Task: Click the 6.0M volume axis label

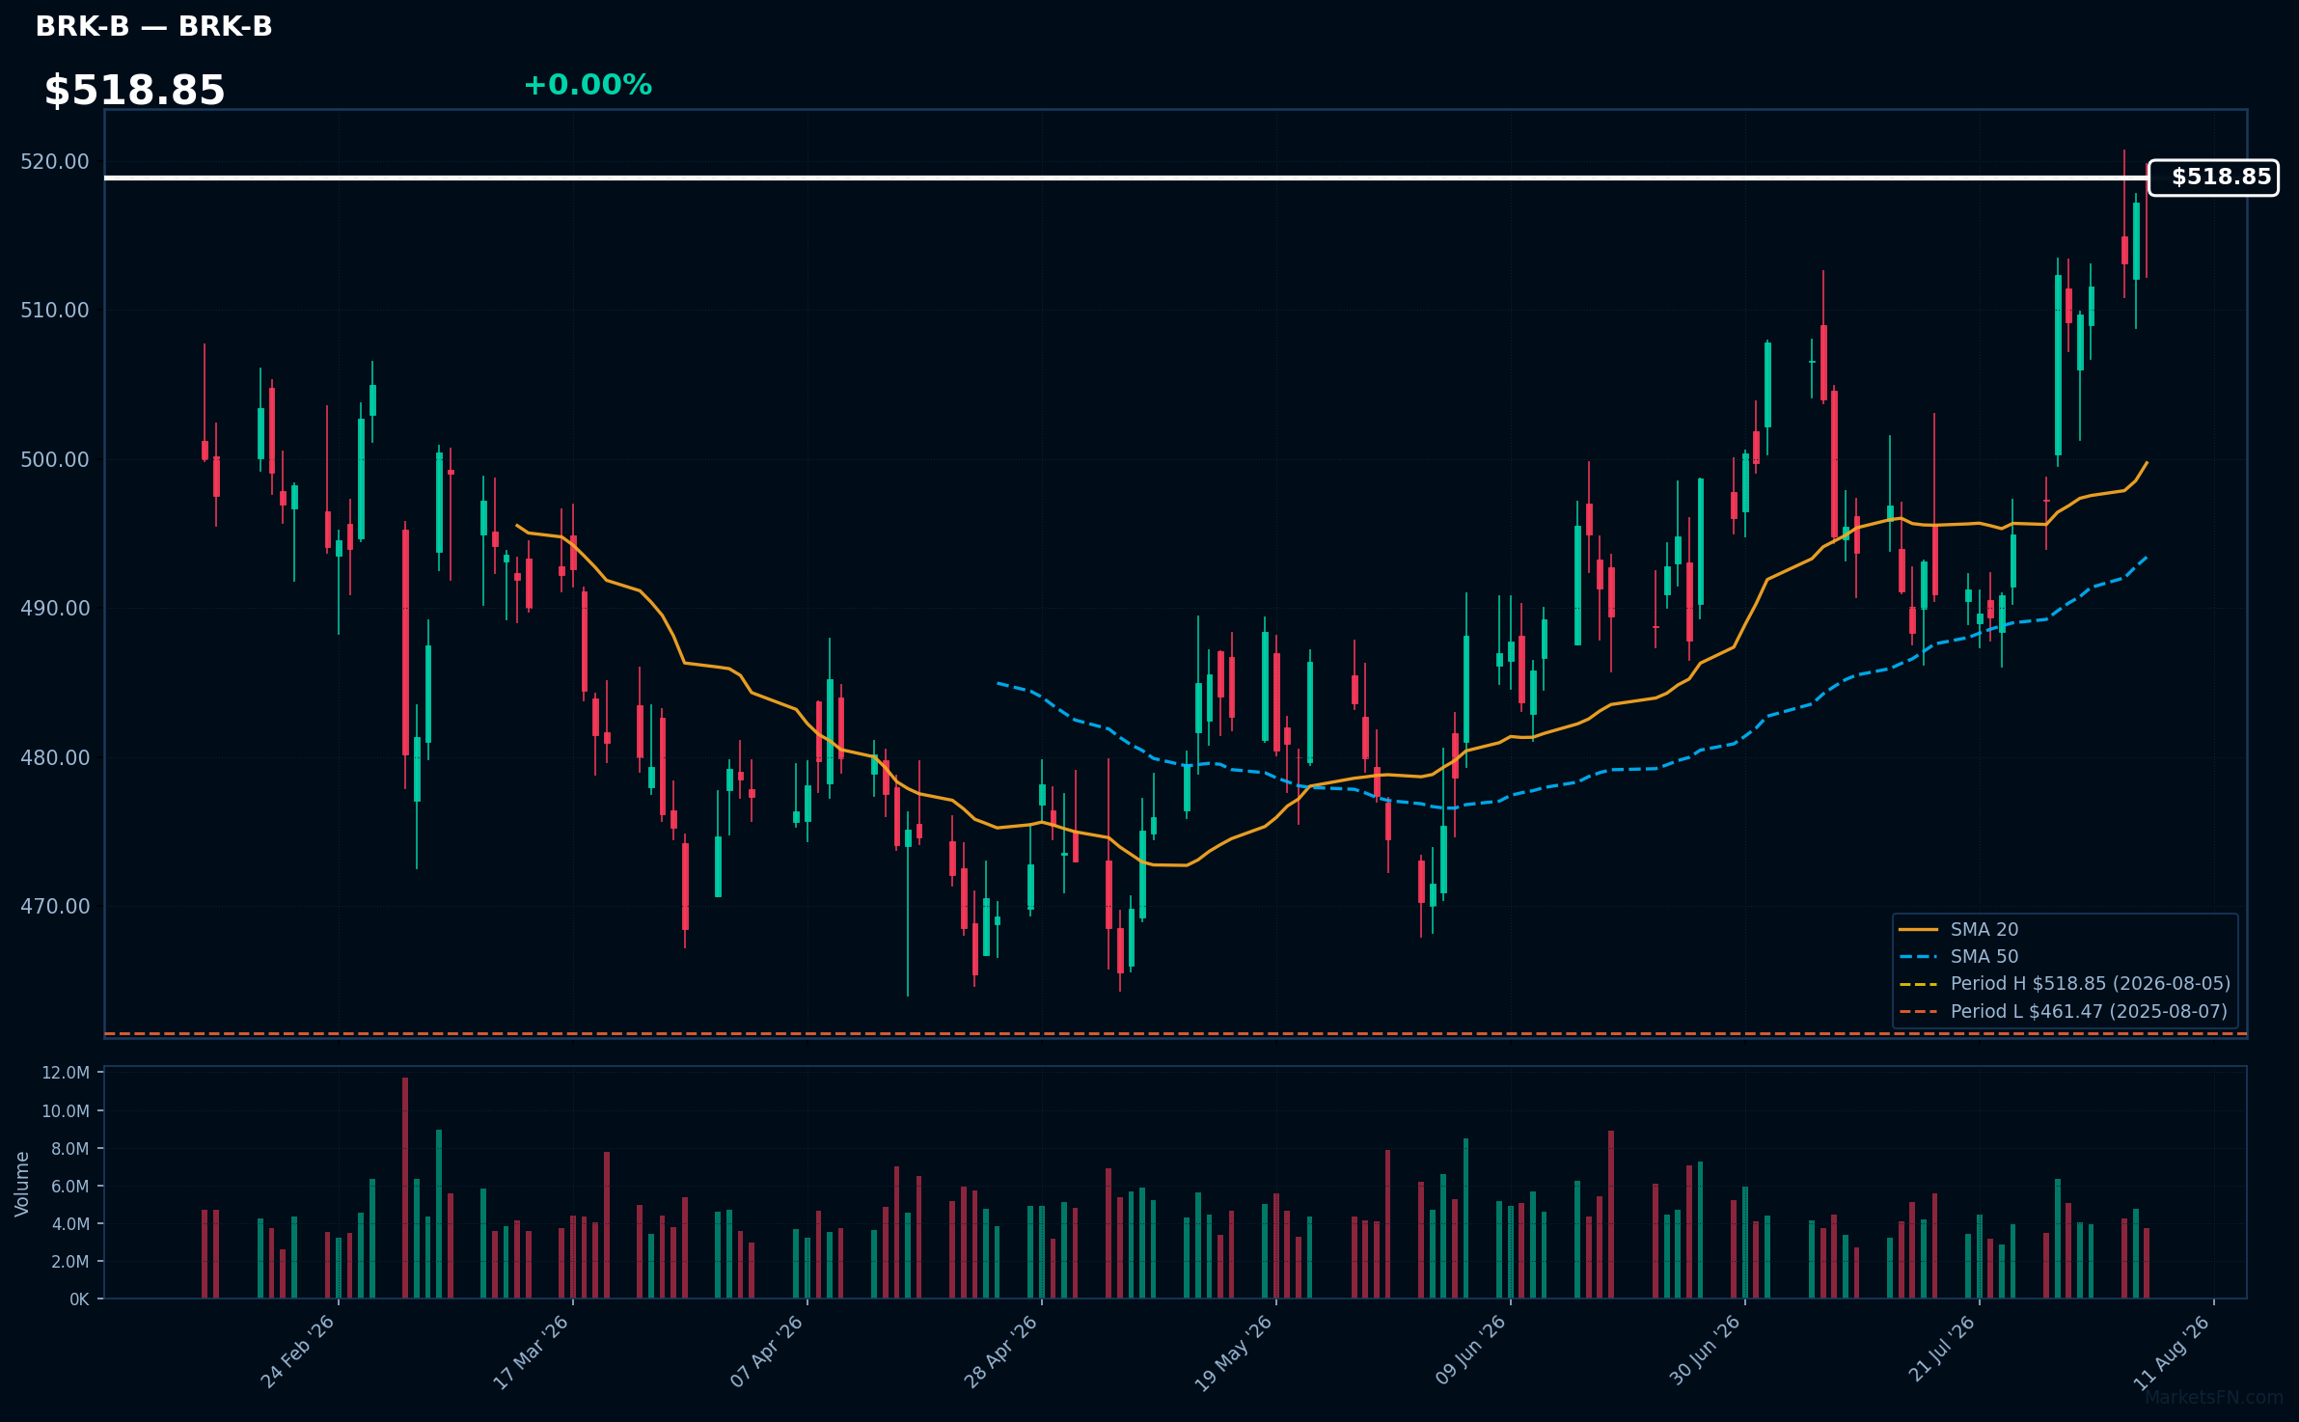Action: click(x=70, y=1187)
